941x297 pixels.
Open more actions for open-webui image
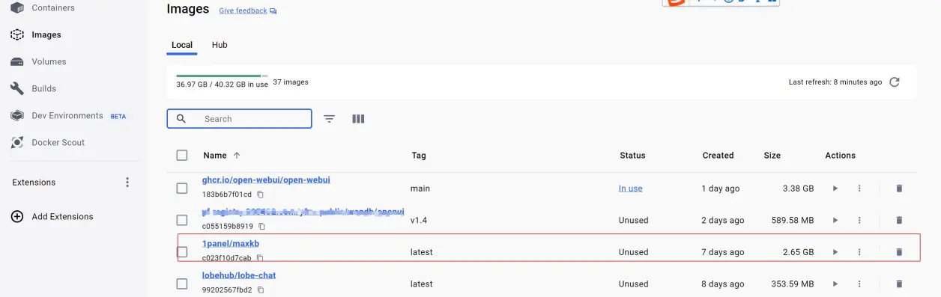point(859,189)
